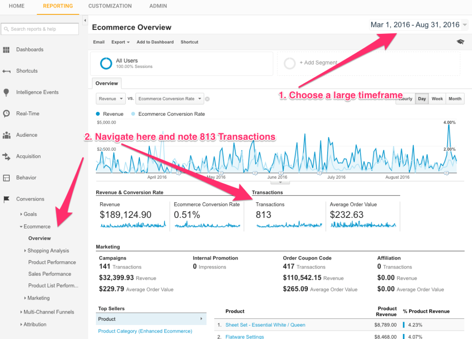Open the Export dropdown menu
This screenshot has width=472, height=339.
tap(120, 42)
